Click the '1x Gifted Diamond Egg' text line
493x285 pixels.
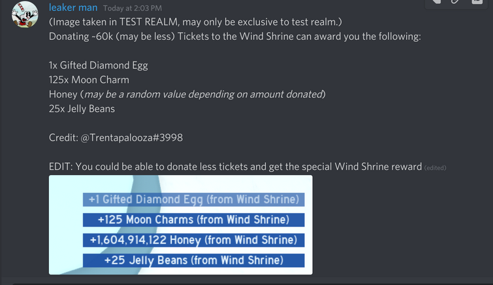[x=108, y=65]
